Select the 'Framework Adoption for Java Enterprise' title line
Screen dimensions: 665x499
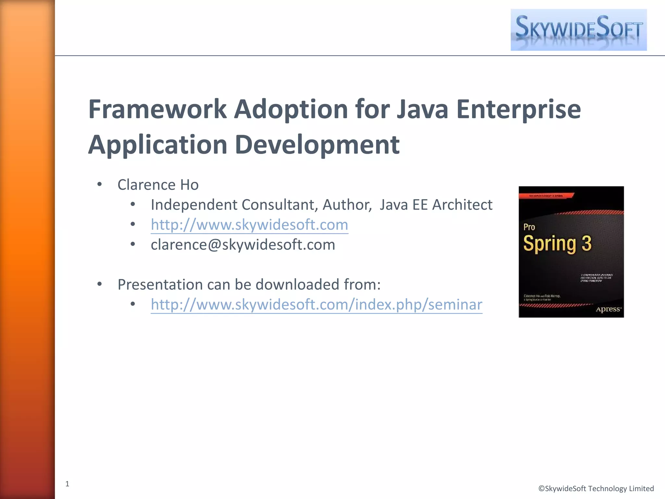pyautogui.click(x=334, y=109)
